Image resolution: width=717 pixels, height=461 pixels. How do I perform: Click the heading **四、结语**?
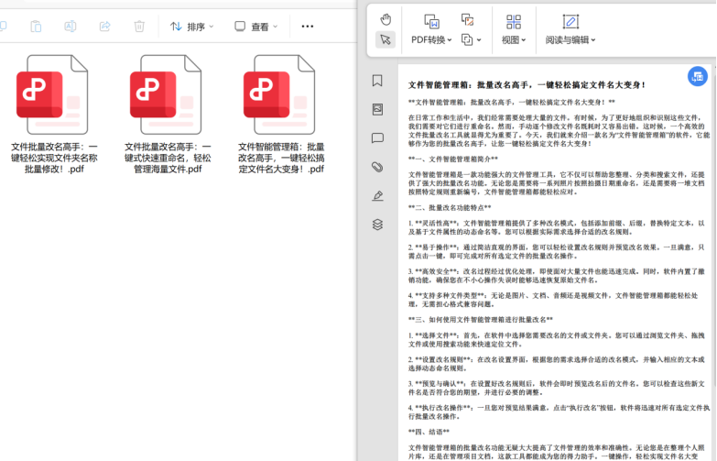[429, 432]
